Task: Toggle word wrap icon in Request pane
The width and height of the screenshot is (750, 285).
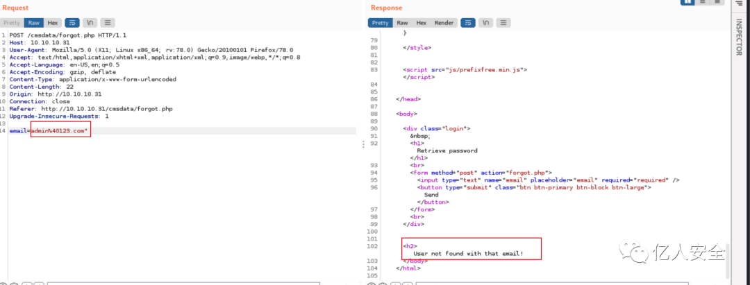Action: pos(72,23)
